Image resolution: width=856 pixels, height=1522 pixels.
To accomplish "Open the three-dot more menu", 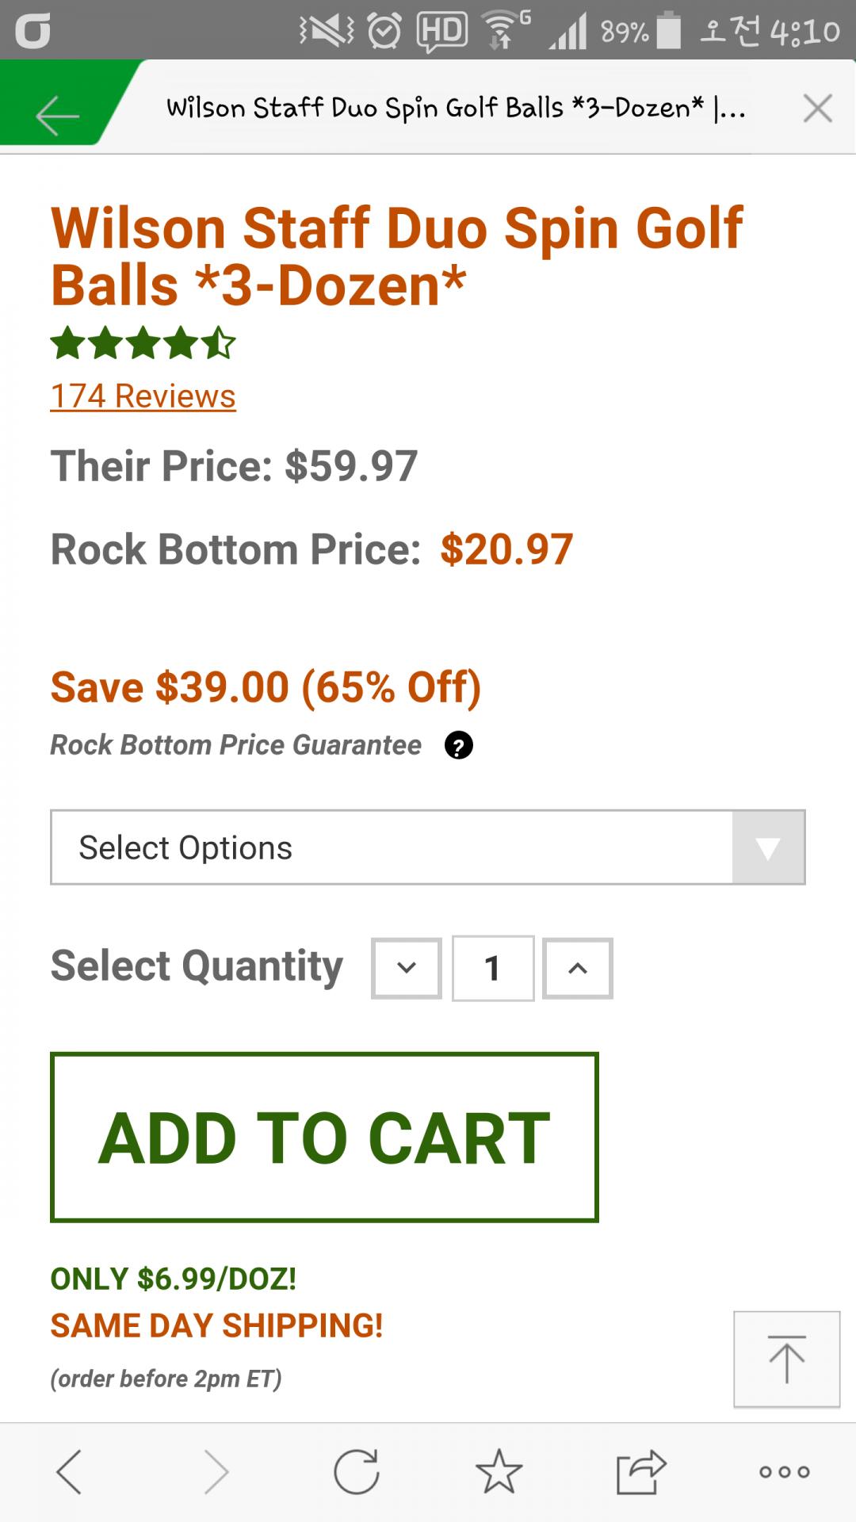I will [x=785, y=1472].
